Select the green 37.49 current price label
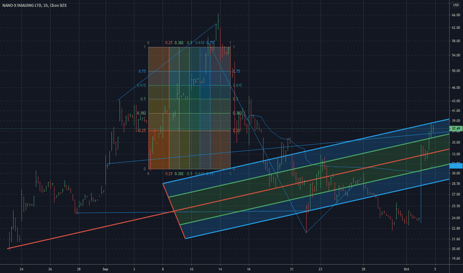This screenshot has width=463, height=273. pyautogui.click(x=456, y=129)
